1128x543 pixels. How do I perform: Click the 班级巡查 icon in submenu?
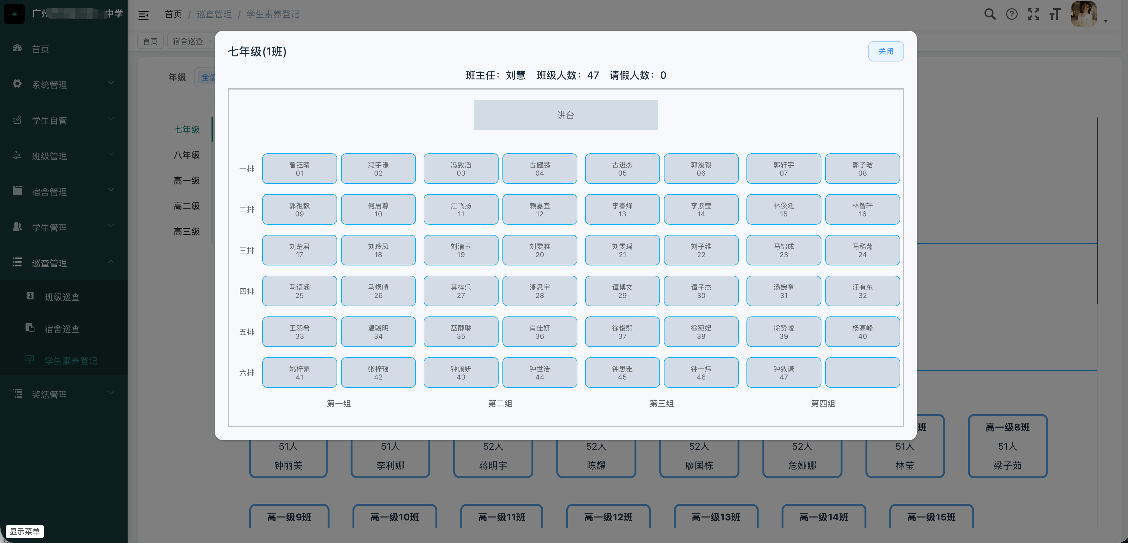coord(30,296)
